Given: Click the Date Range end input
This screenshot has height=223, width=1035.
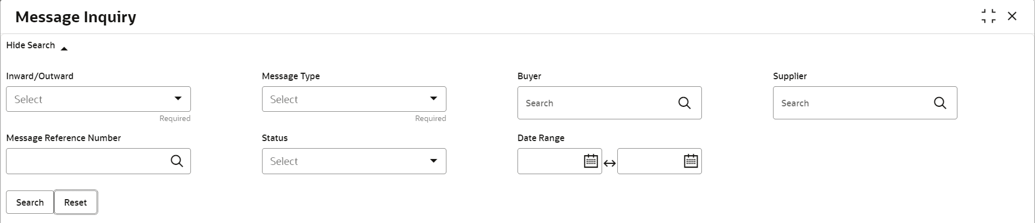Looking at the screenshot, I should [x=649, y=161].
